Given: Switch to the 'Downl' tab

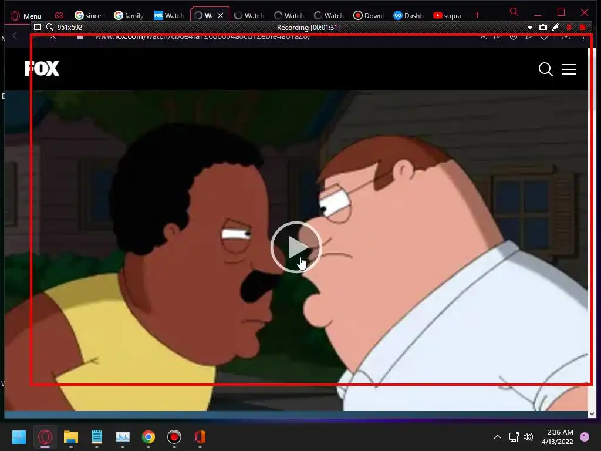Looking at the screenshot, I should [369, 15].
